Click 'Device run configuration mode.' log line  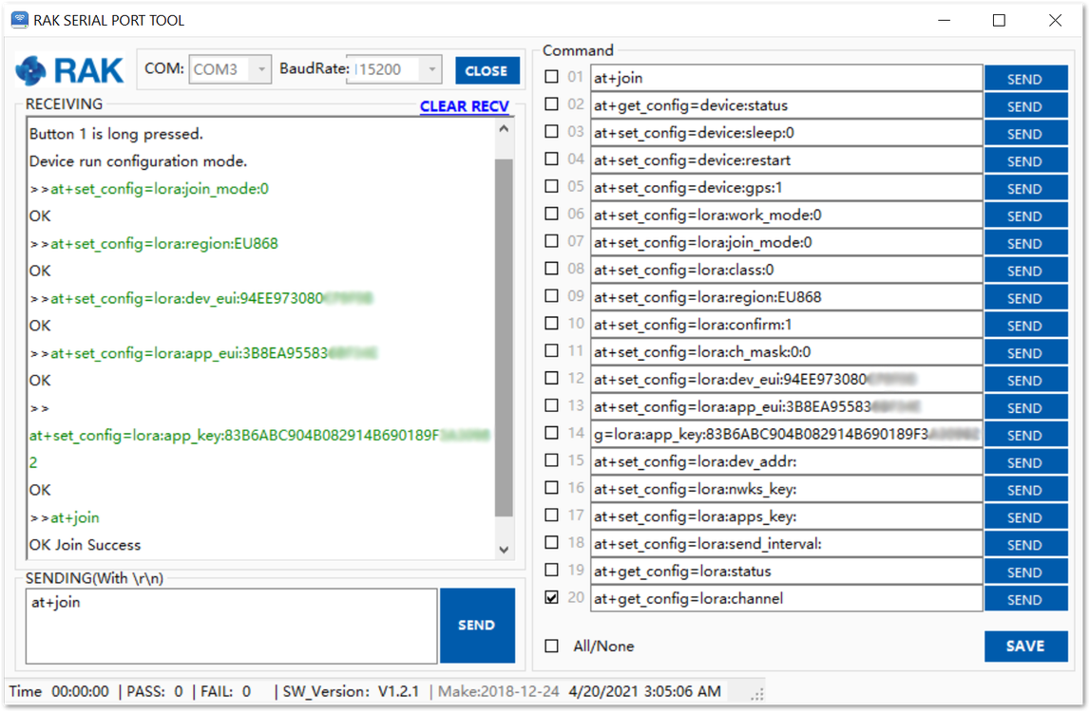coord(139,161)
